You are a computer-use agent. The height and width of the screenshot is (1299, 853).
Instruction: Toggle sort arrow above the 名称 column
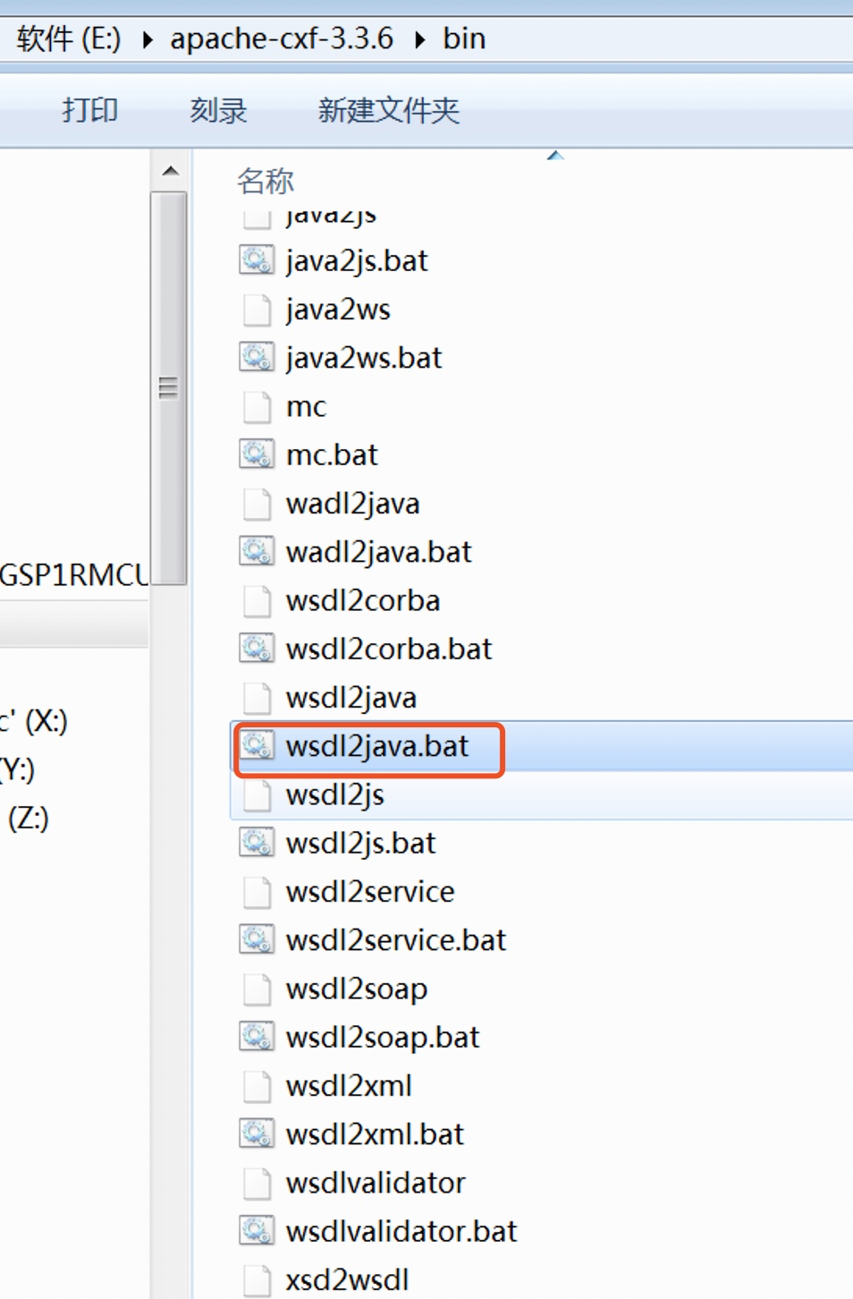click(555, 156)
